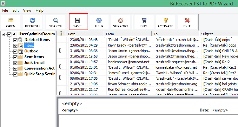Select the Conversation Act folder label

pyautogui.click(x=39, y=68)
